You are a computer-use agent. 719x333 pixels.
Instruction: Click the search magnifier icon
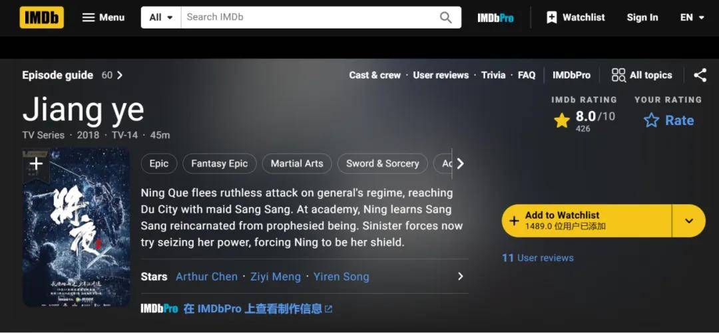coord(445,17)
